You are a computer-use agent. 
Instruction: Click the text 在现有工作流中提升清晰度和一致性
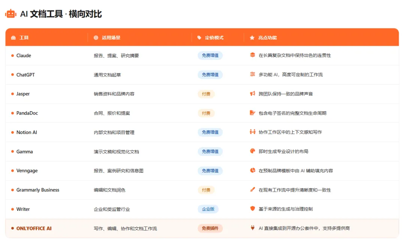tap(295, 190)
